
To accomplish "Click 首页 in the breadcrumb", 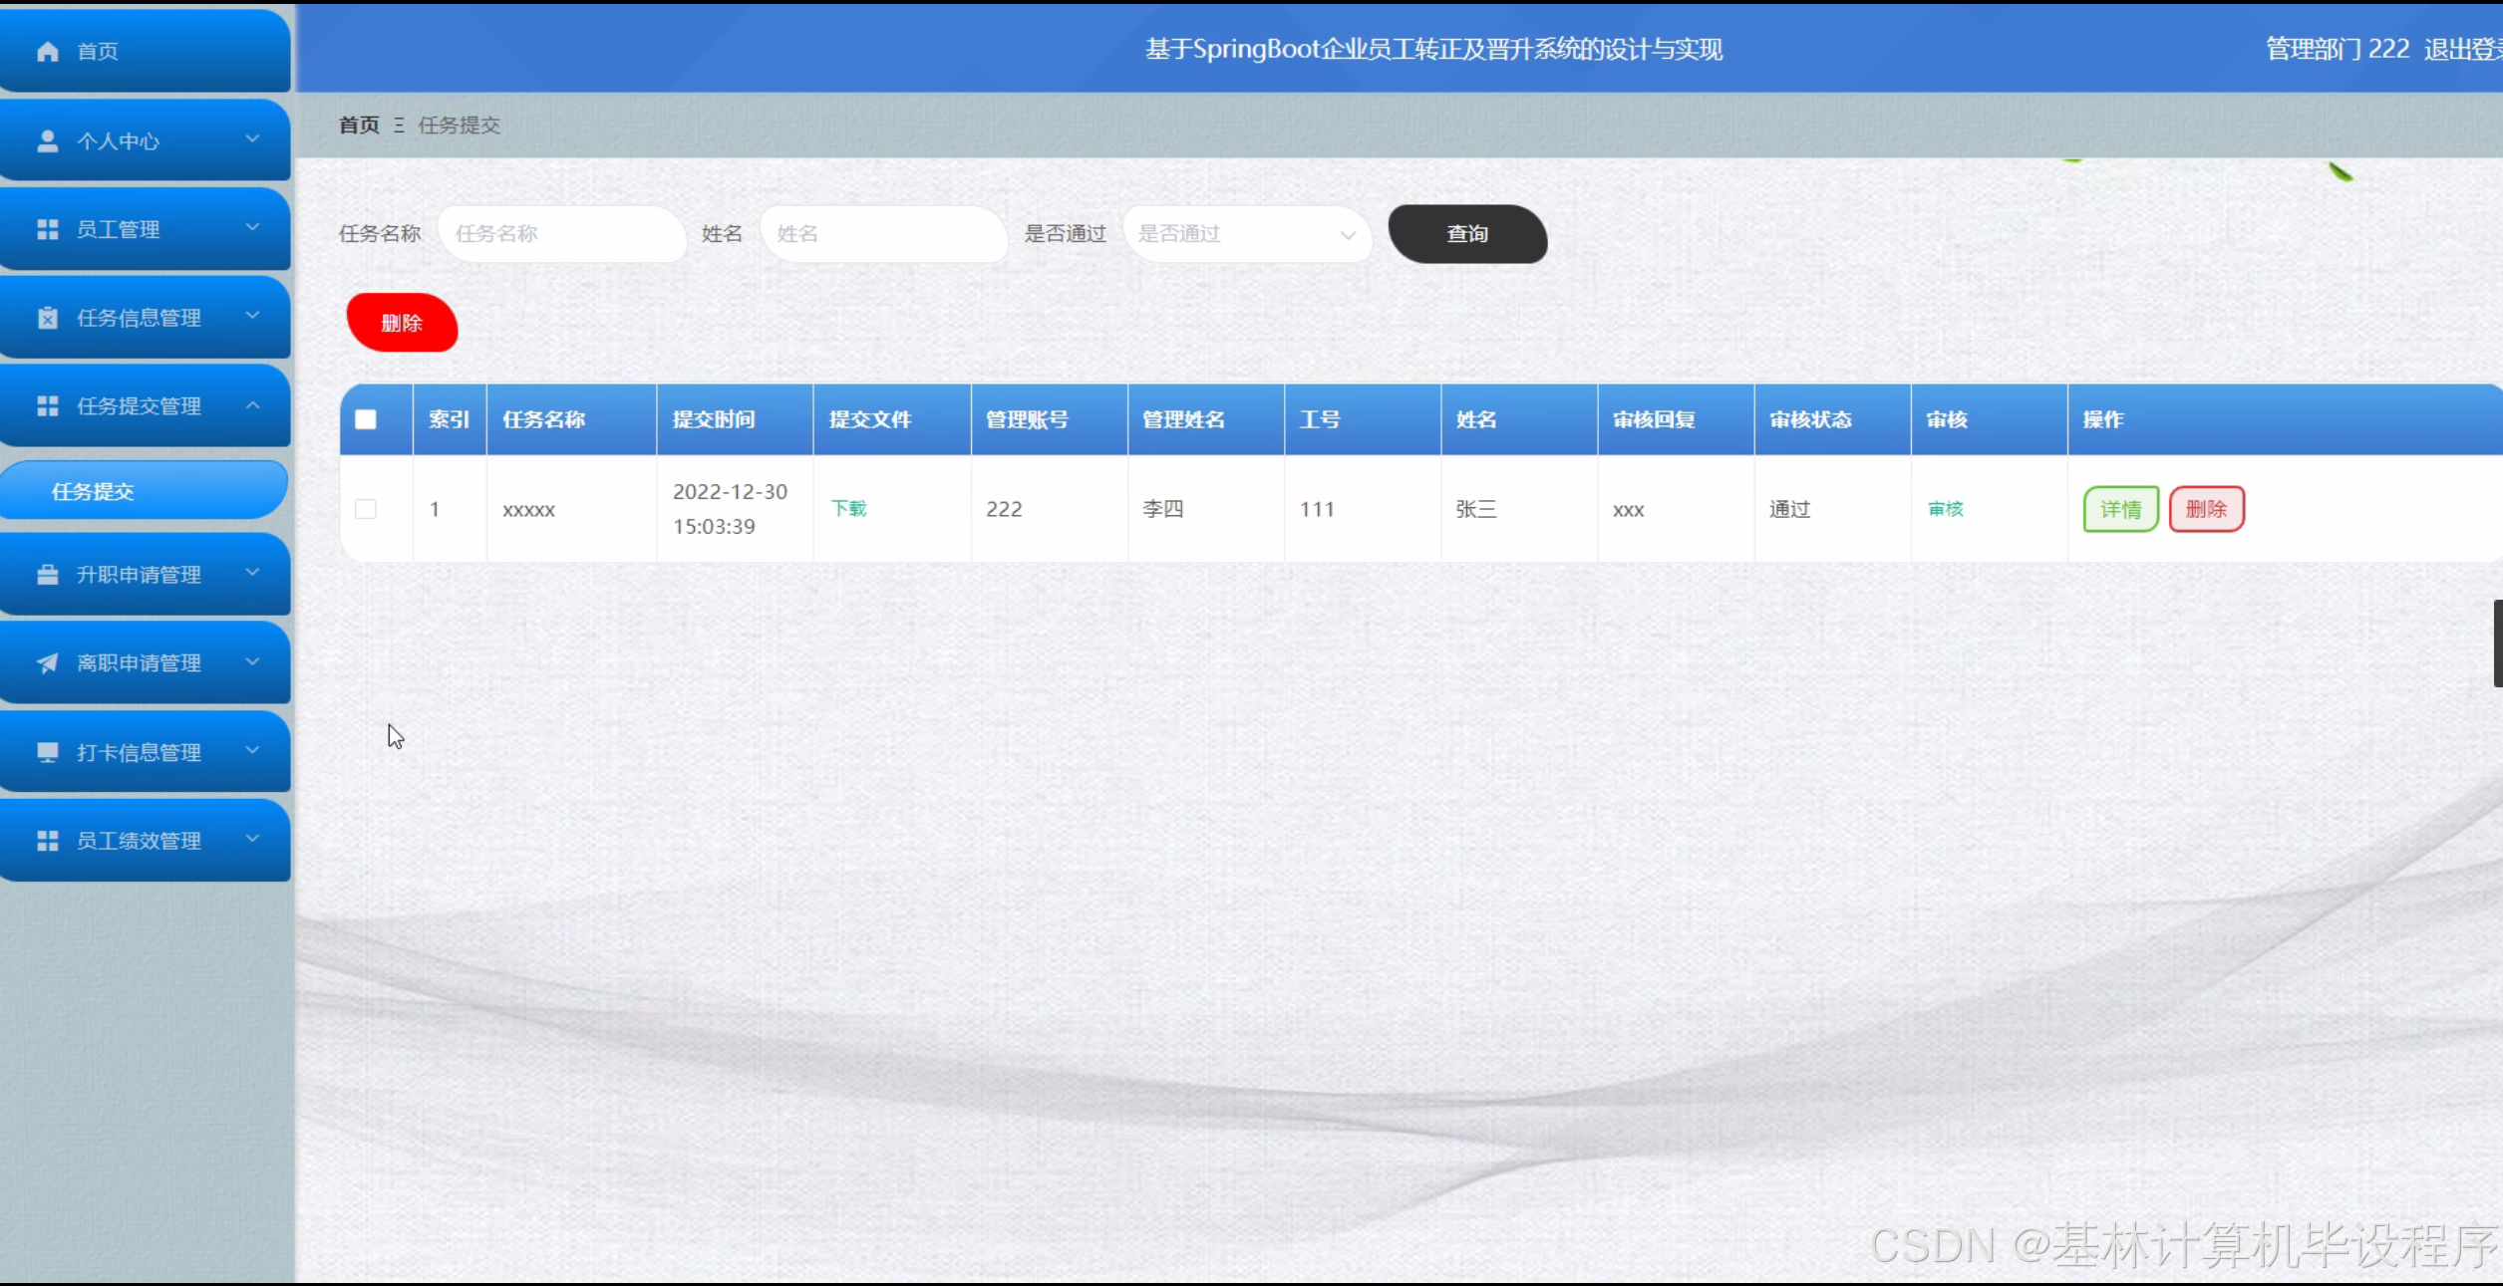I will (359, 125).
